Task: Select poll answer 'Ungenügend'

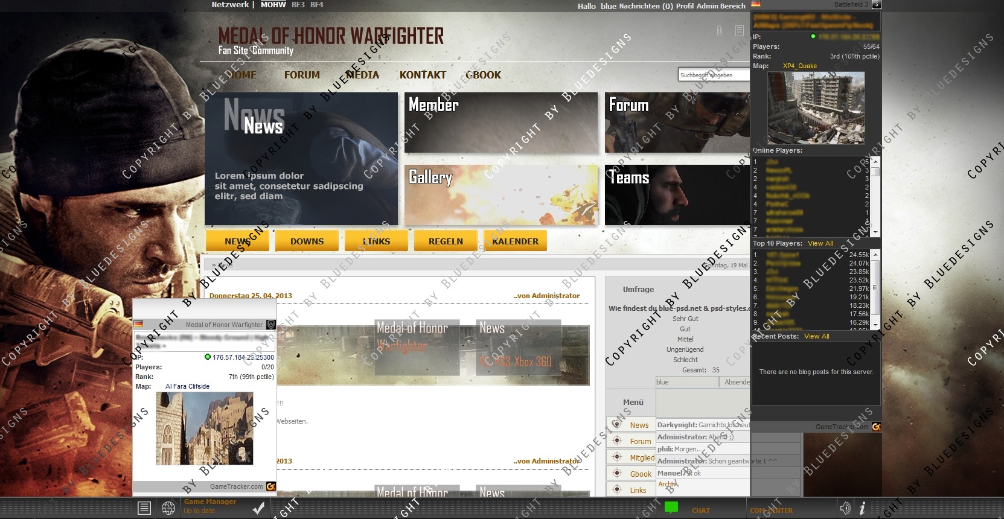Action: point(685,349)
